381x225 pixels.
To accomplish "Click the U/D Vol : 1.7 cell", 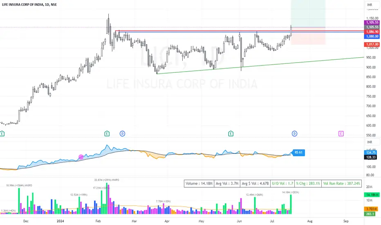I will point(282,183).
